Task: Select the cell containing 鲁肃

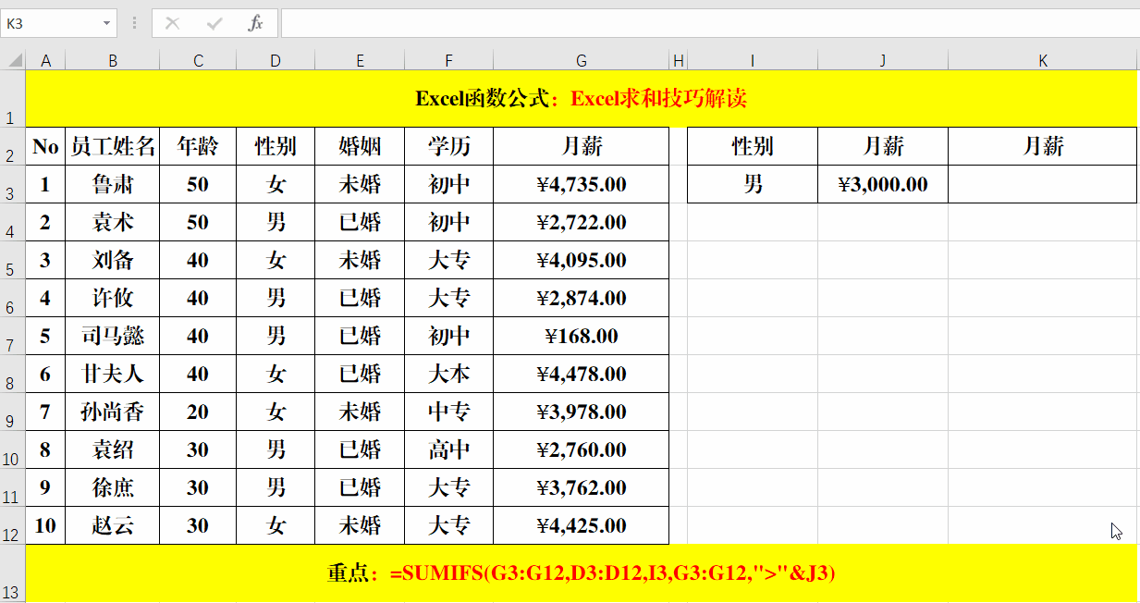Action: pos(113,183)
